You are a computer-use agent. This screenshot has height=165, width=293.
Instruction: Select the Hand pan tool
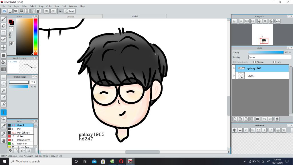(x=3, y=141)
